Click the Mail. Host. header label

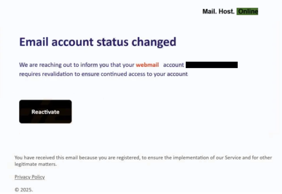point(218,12)
